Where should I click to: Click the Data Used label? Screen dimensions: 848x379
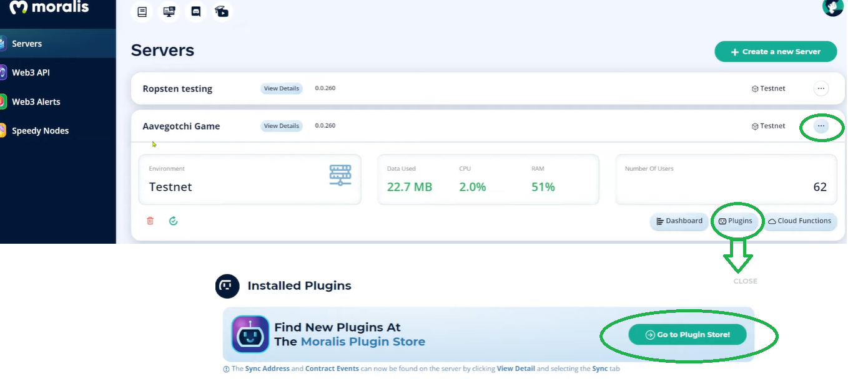coord(402,169)
